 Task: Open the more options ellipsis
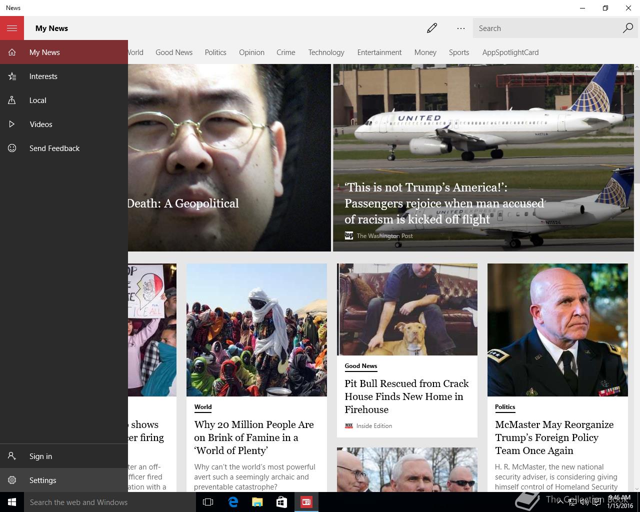(x=461, y=28)
